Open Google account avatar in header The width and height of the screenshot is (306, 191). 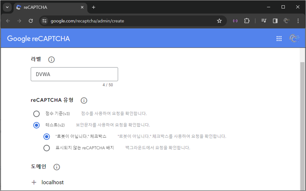(294, 38)
